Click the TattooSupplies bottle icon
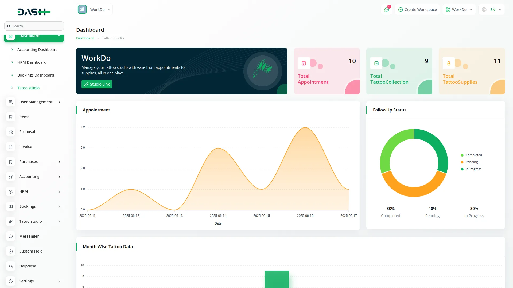 click(449, 63)
